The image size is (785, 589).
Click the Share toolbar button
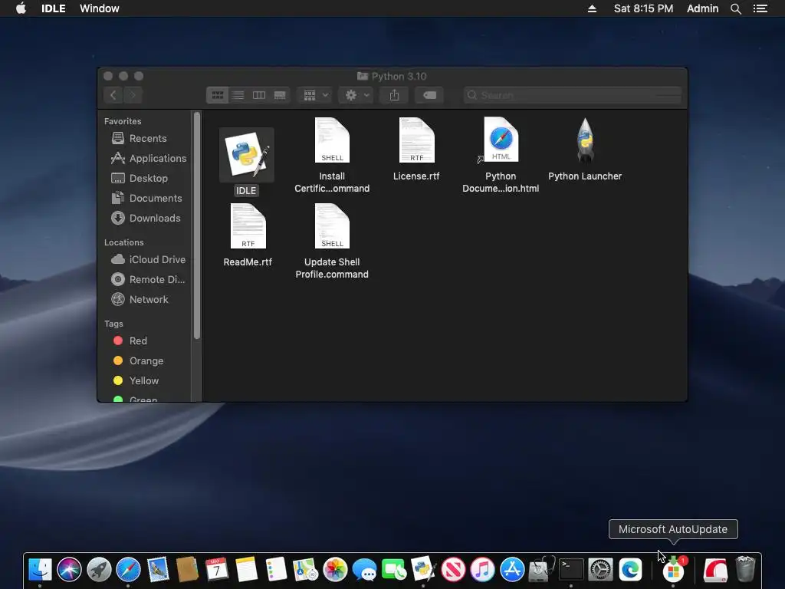(395, 95)
